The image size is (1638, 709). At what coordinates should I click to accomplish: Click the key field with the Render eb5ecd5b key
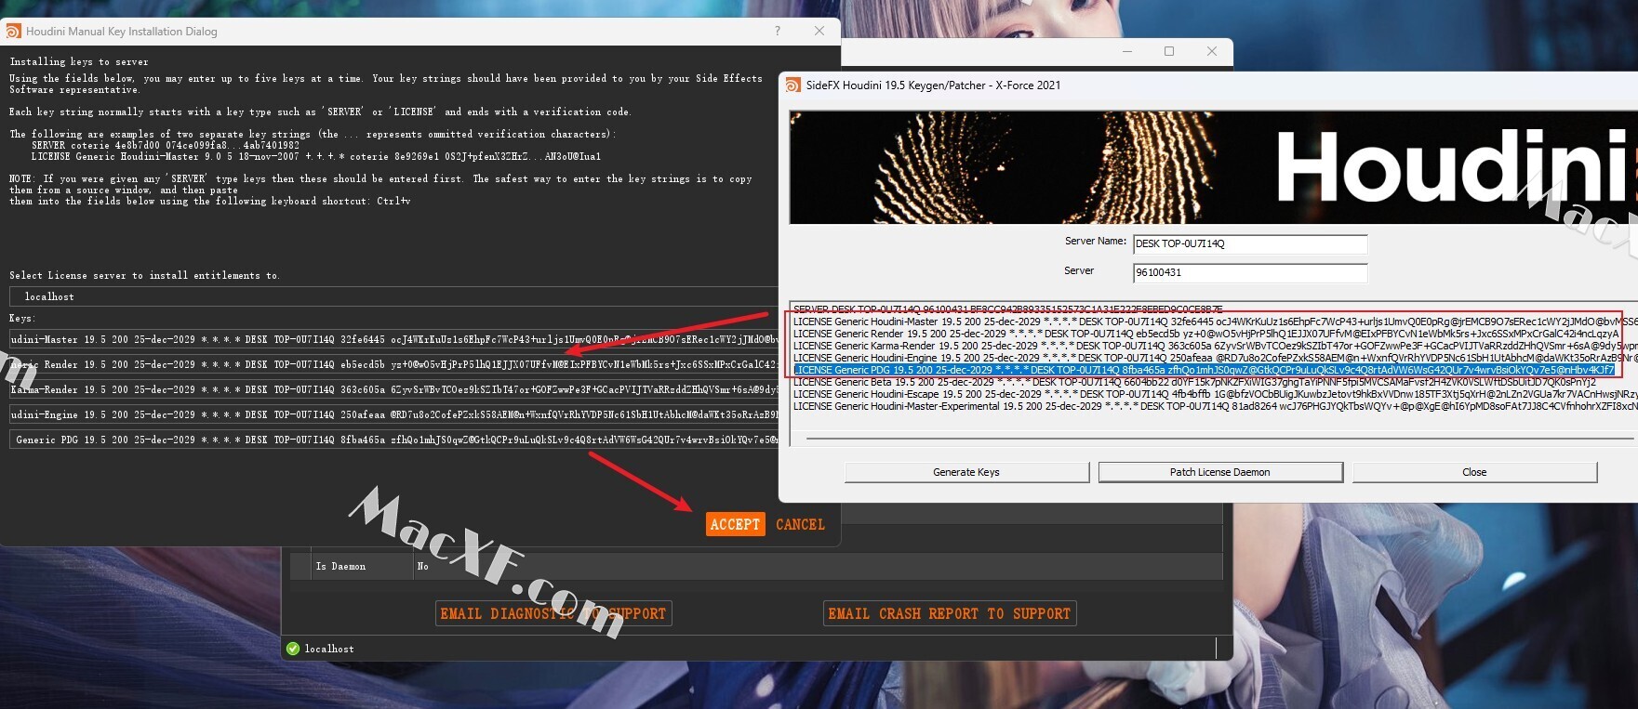[394, 364]
